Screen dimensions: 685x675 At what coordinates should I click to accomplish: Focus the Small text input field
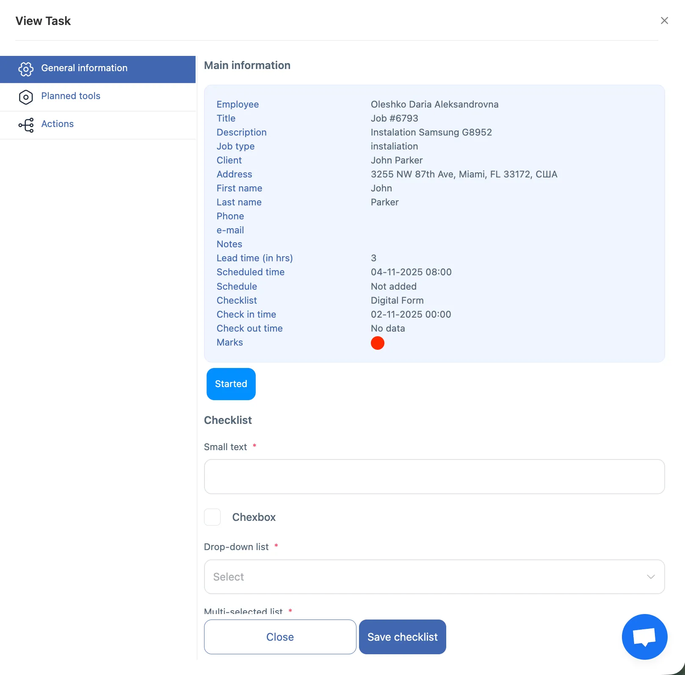(x=434, y=476)
